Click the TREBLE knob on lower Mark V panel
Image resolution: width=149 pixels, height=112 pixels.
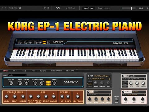27,83
